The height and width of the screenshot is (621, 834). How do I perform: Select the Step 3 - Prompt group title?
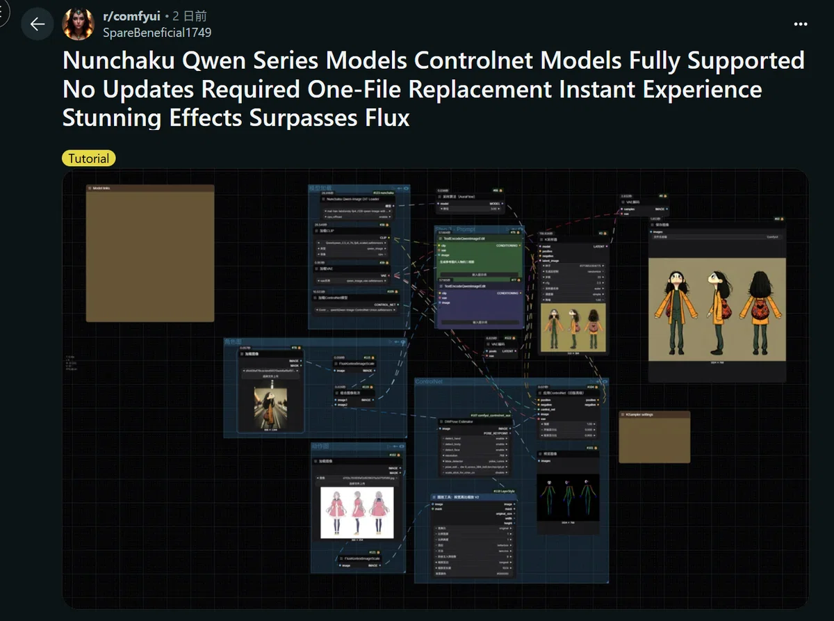click(457, 229)
